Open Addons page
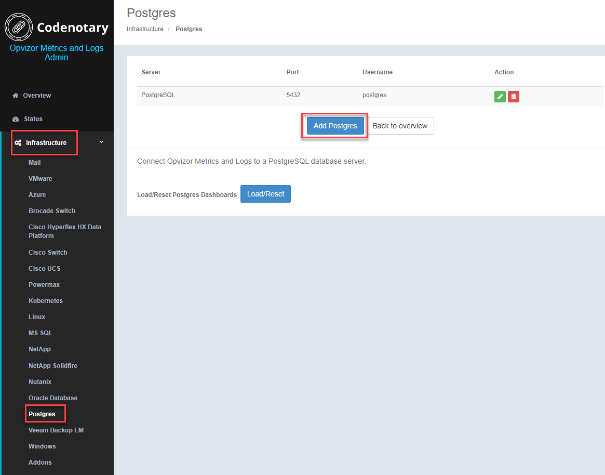The height and width of the screenshot is (475, 605). pyautogui.click(x=40, y=463)
